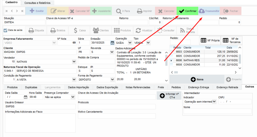The width and height of the screenshot is (257, 137).
Task: Open Caixa with the dollar icon
Action: tap(80, 30)
